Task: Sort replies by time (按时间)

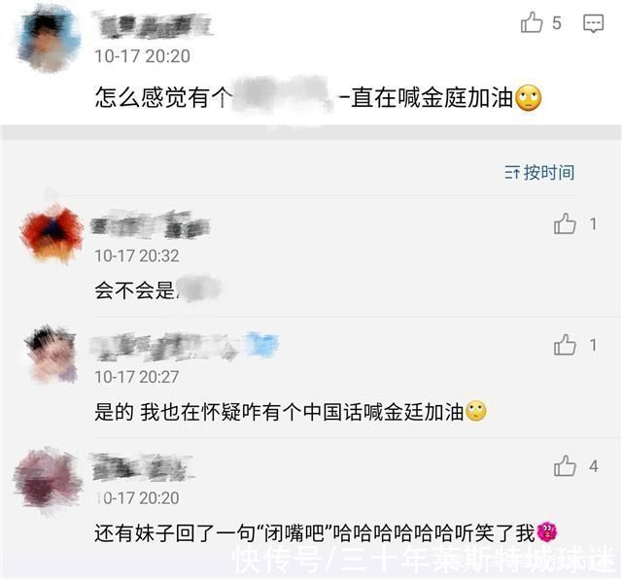Action: point(539,173)
